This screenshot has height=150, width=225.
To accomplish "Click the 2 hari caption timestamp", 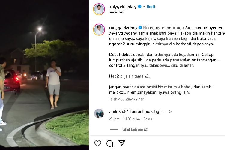I will click(x=140, y=99).
